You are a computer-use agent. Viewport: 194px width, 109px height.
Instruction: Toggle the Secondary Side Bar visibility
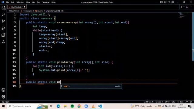coord(169,2)
